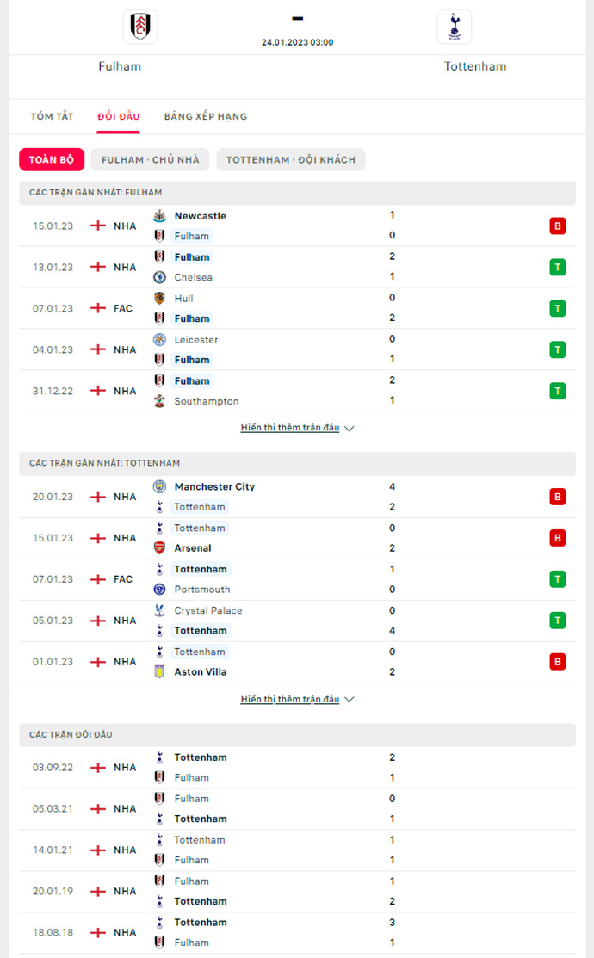594x958 pixels.
Task: Click the Hull club logo
Action: click(159, 299)
